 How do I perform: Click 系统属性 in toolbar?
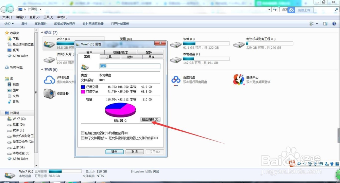click(41, 24)
